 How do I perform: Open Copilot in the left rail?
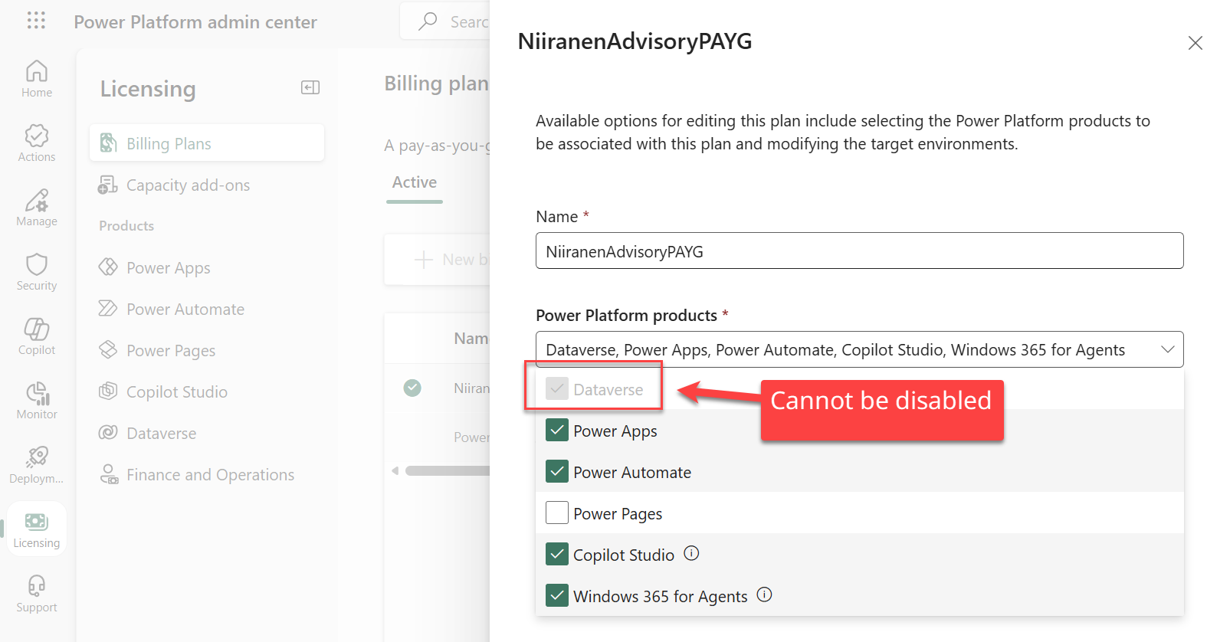(37, 336)
